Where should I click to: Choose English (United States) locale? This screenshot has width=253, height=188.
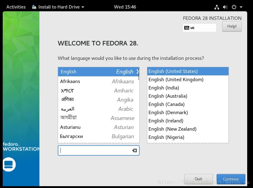tap(188, 71)
